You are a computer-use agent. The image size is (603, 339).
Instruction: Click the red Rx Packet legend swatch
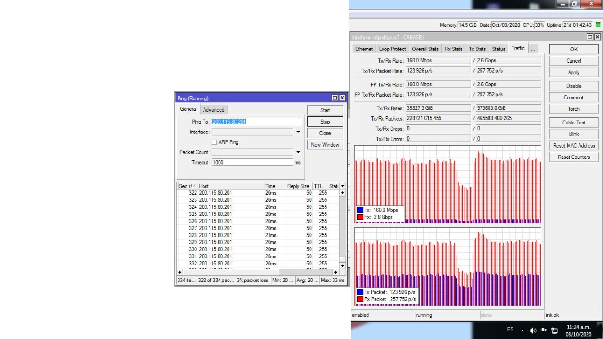pos(360,299)
